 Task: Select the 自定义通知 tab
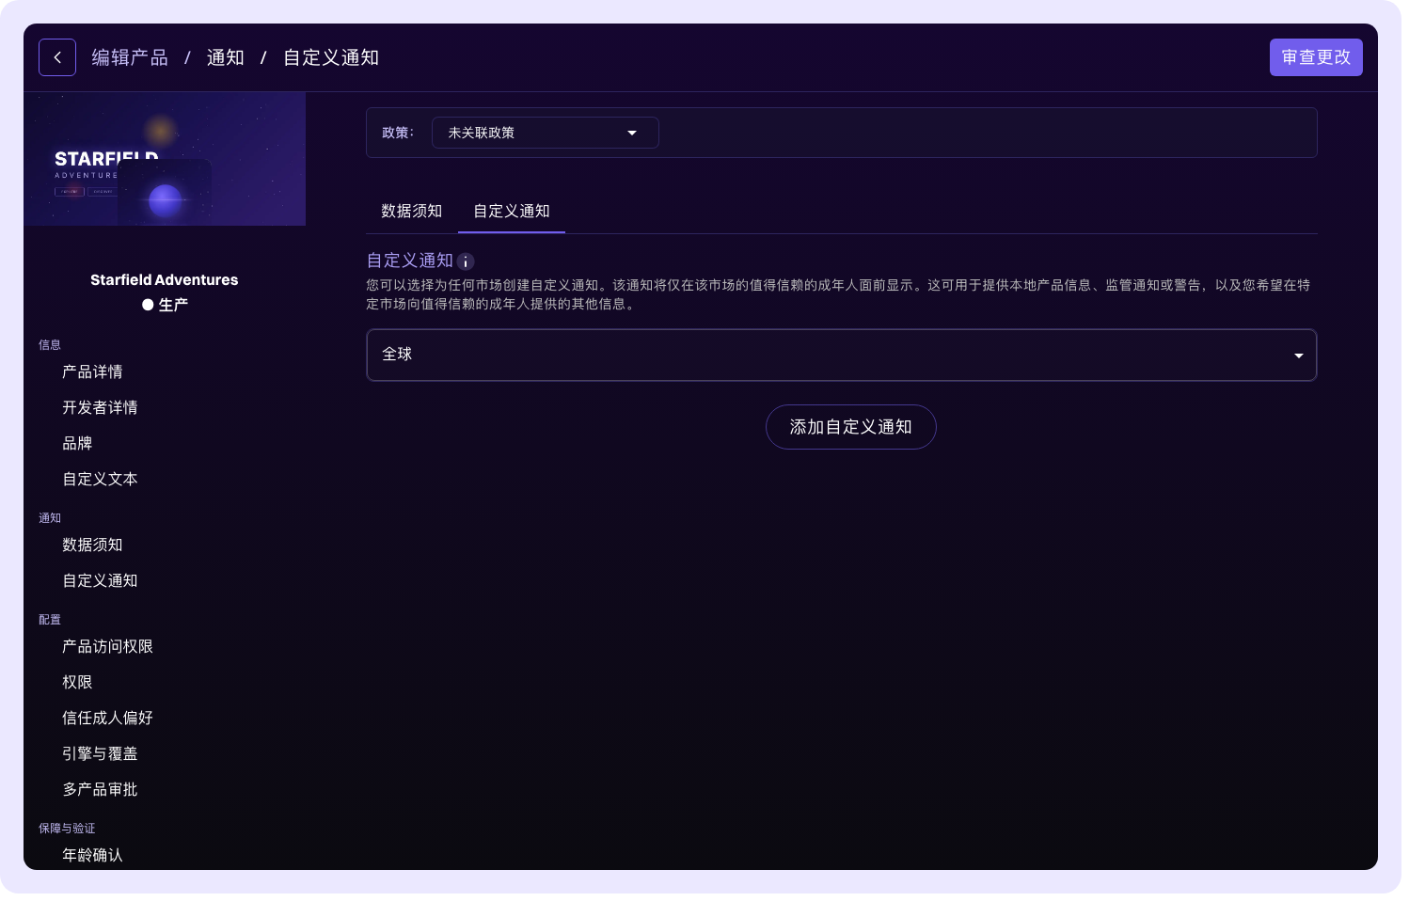tap(512, 211)
